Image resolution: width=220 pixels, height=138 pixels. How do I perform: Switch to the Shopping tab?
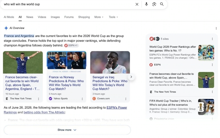click(x=84, y=17)
